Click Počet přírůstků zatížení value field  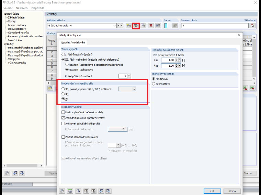pos(123,76)
